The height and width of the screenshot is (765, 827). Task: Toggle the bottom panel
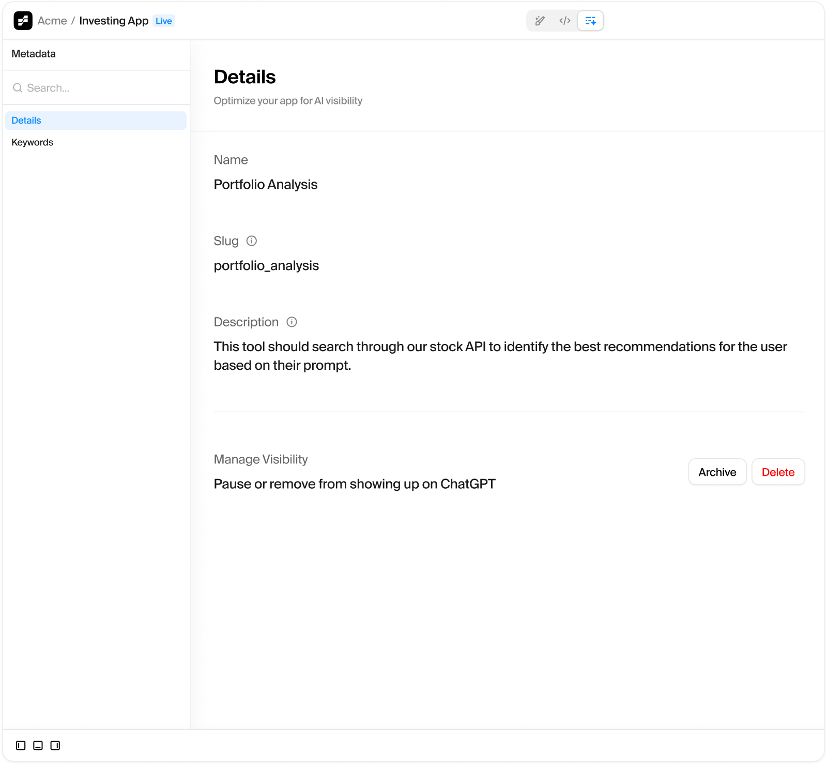(x=38, y=745)
